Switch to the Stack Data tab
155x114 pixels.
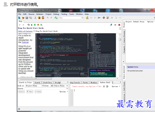[x=47, y=83]
